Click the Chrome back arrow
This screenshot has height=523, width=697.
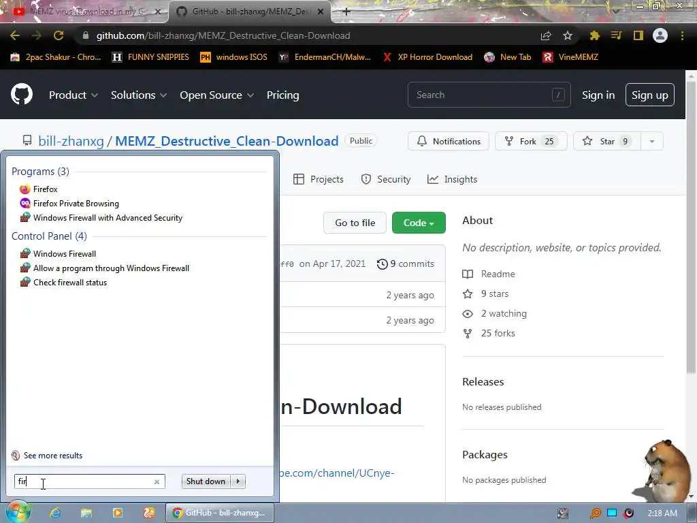pos(15,35)
